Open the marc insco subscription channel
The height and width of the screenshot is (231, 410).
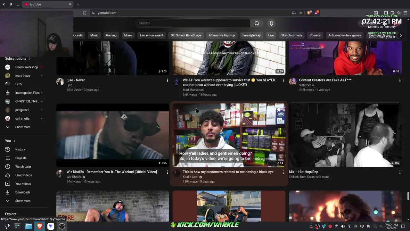click(x=24, y=76)
